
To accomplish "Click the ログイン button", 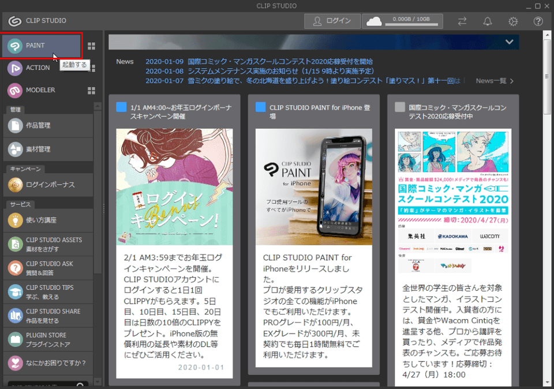I will coord(332,21).
